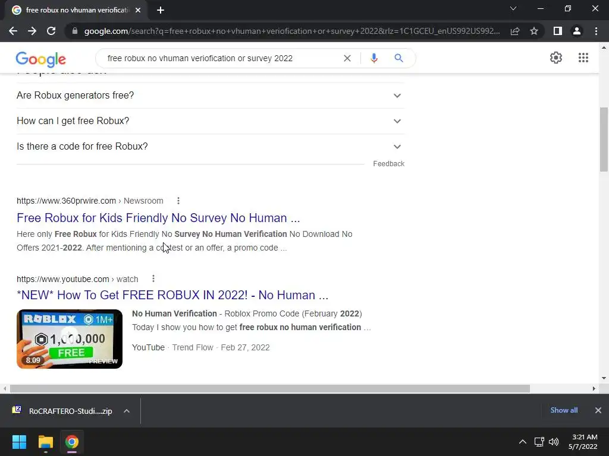Open the tab search chevron in the title bar

click(513, 8)
